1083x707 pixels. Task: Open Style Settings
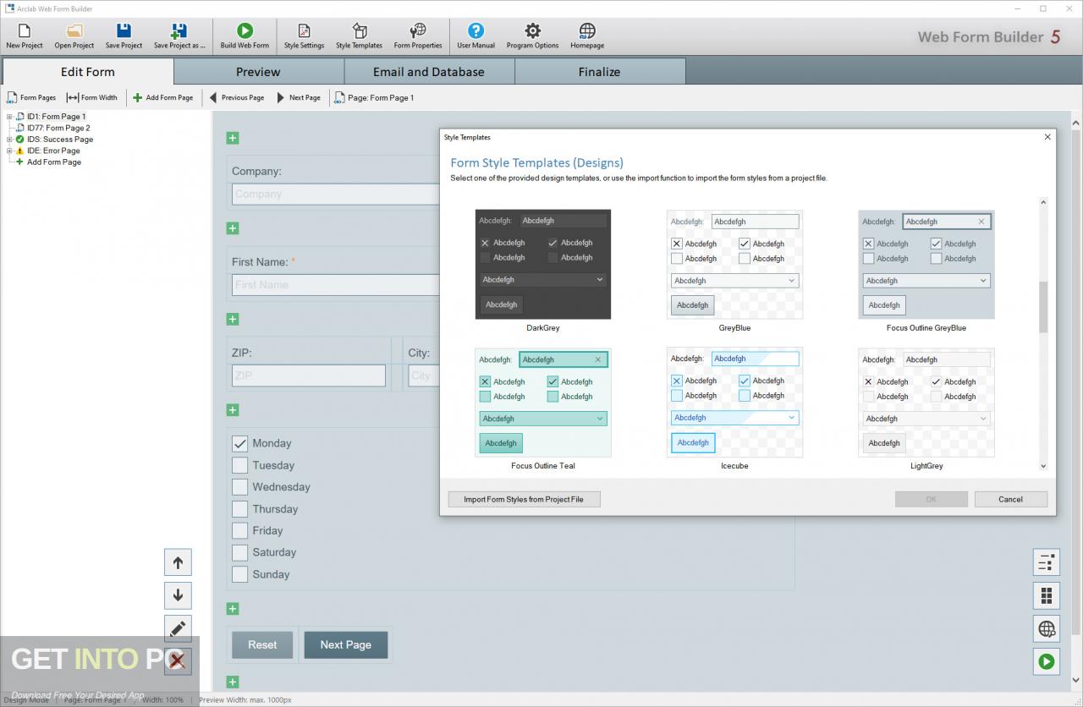click(304, 36)
